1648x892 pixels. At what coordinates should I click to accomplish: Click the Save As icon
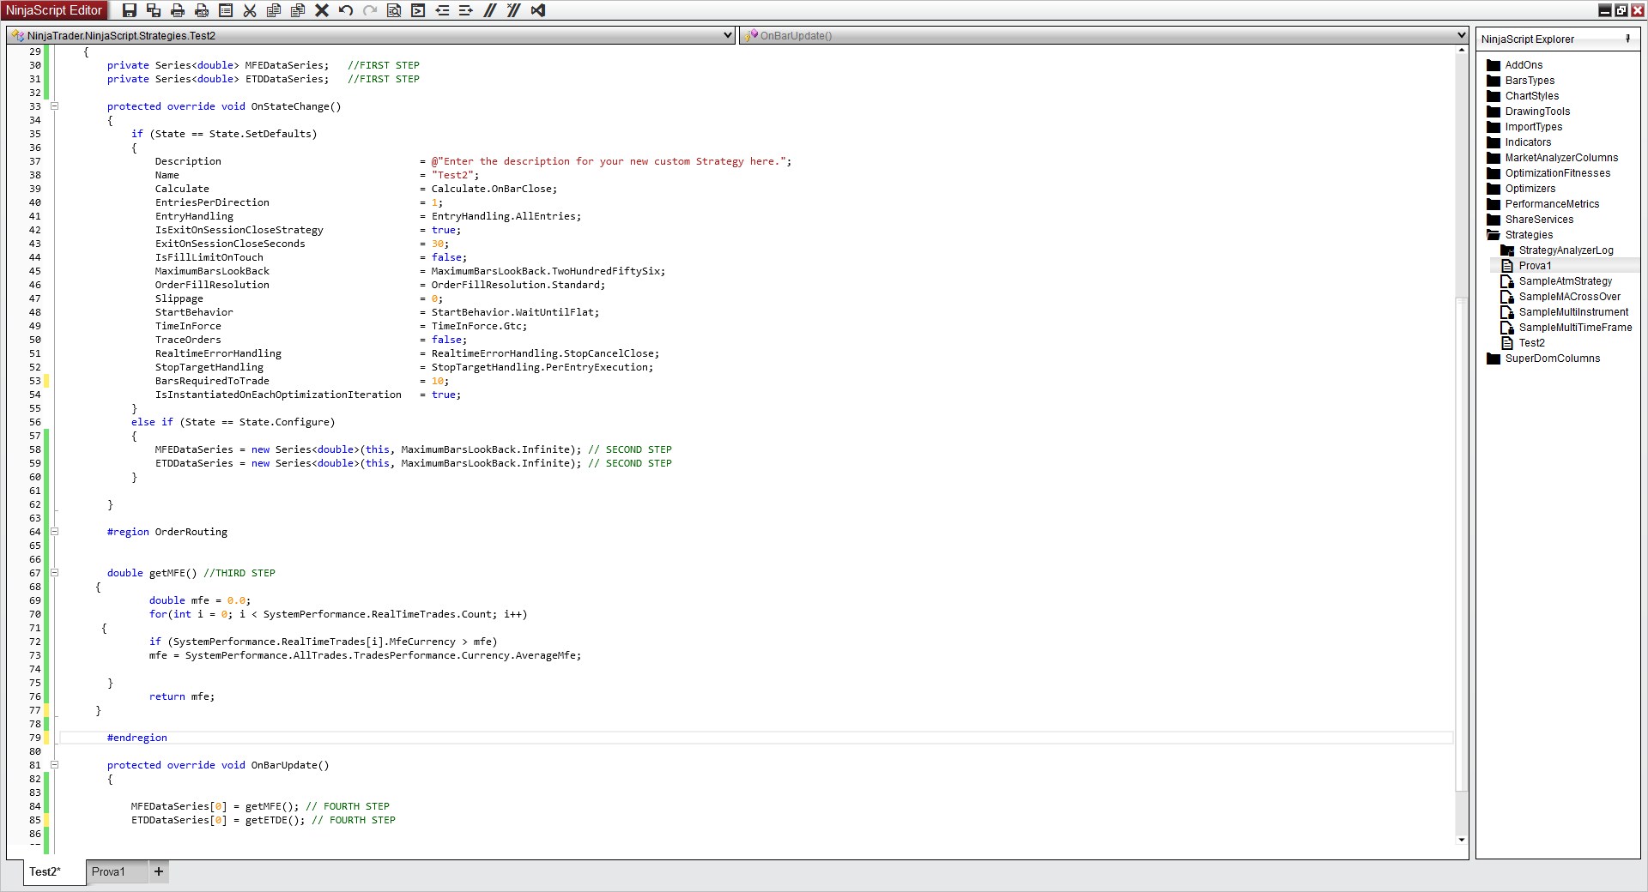154,10
